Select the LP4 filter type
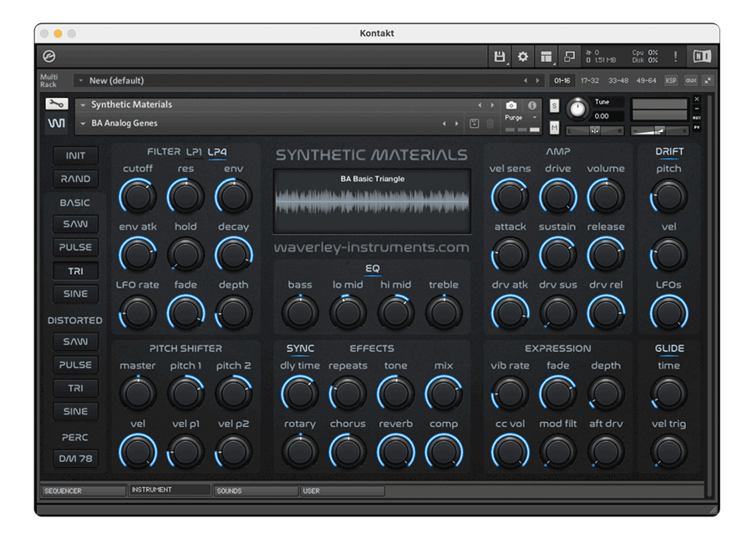This screenshot has width=752, height=539. click(x=217, y=152)
